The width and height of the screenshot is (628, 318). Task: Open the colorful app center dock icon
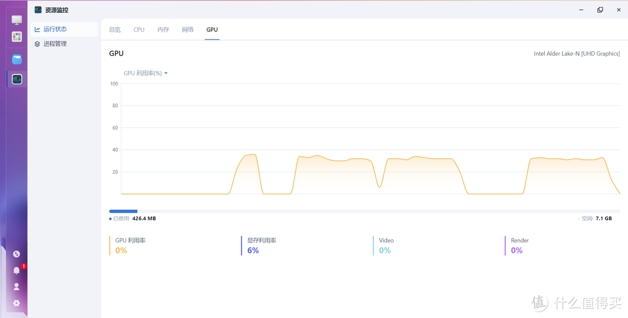click(17, 37)
